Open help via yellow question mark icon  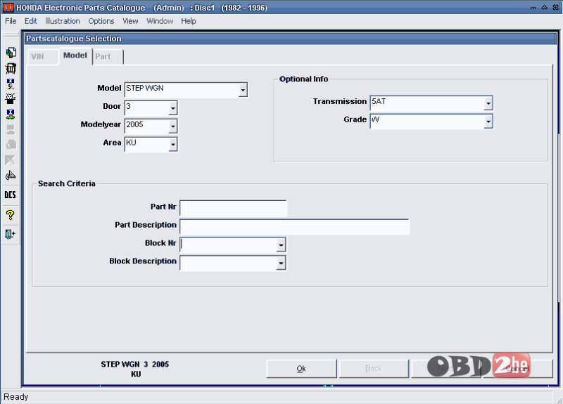11,215
